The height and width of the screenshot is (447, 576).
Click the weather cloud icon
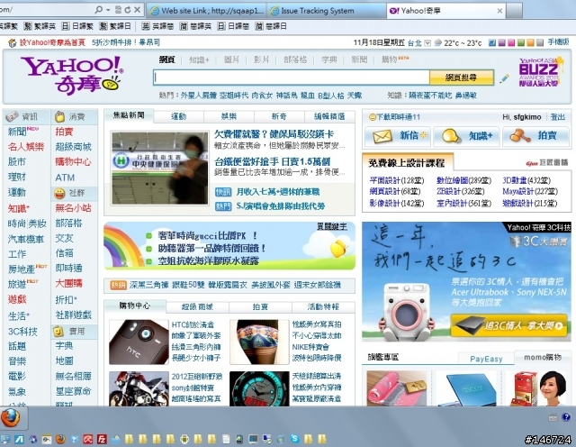tap(437, 42)
